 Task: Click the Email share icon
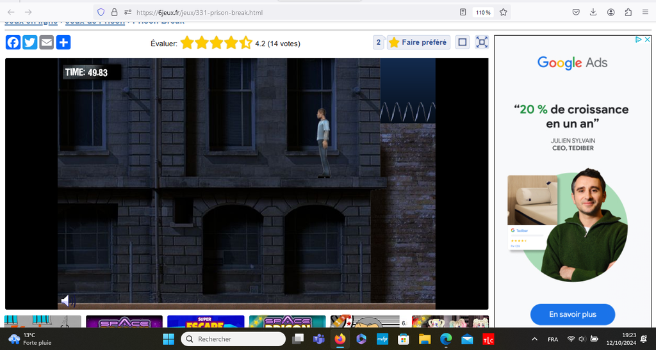click(x=46, y=43)
